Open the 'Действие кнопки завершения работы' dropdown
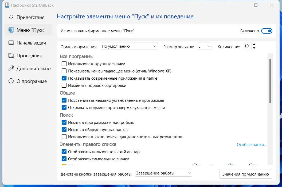The image size is (282, 187). [163, 173]
